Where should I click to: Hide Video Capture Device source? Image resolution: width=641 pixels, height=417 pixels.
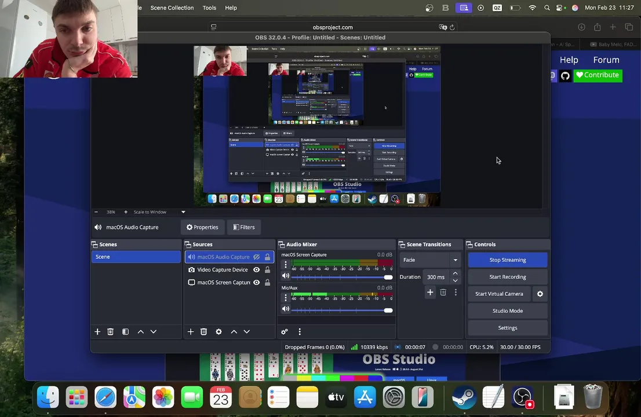click(256, 269)
